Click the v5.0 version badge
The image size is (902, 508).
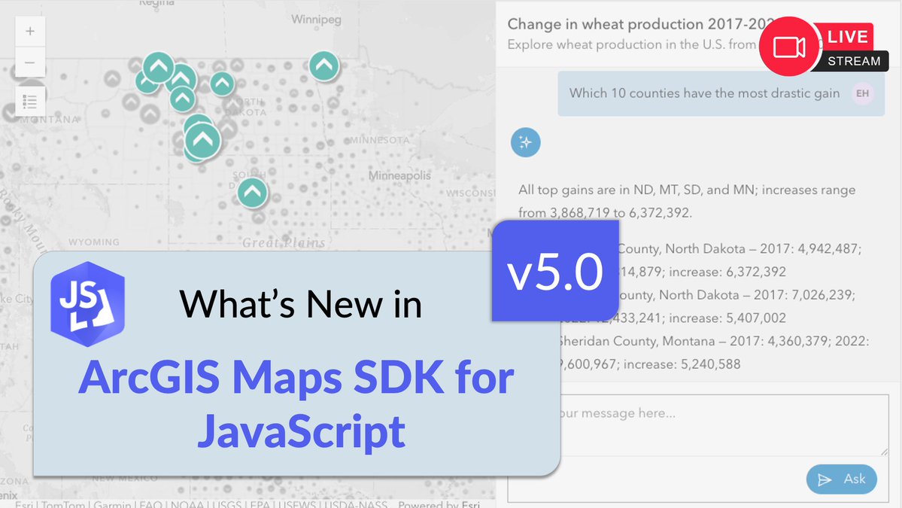[555, 270]
